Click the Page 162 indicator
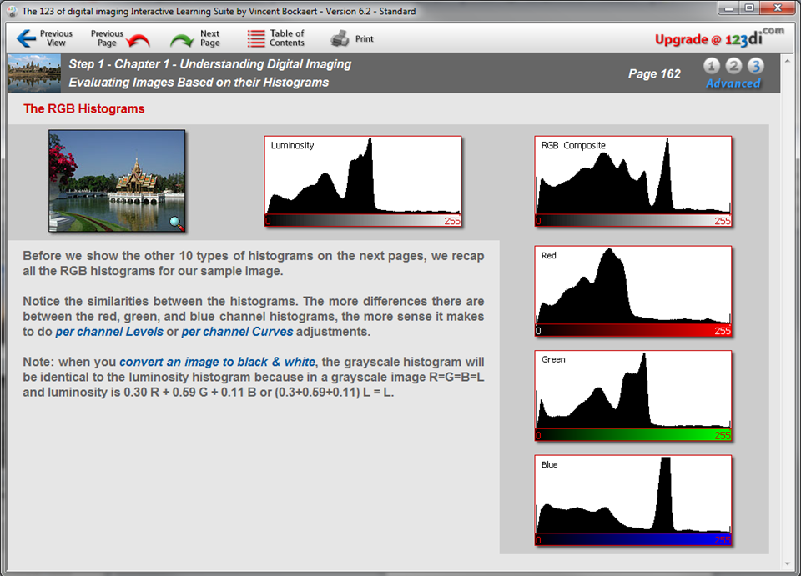The width and height of the screenshot is (801, 576). click(654, 74)
